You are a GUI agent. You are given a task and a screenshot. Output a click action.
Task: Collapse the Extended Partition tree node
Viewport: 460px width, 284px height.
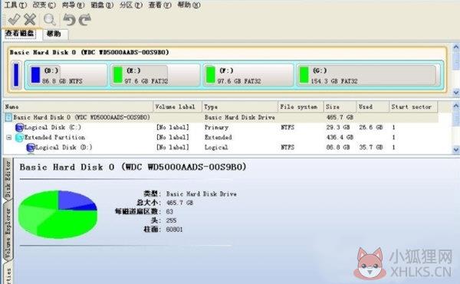[x=8, y=137]
